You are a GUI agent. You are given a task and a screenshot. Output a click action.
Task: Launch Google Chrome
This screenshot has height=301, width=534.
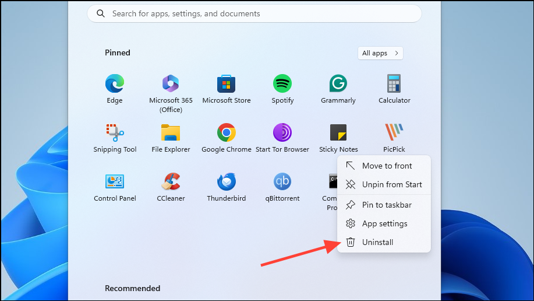click(227, 138)
